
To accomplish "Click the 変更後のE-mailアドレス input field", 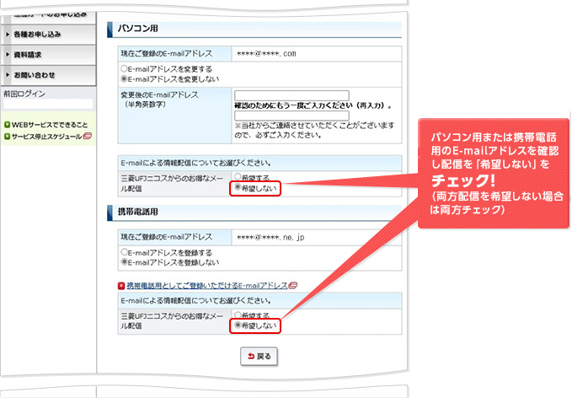I will (291, 95).
